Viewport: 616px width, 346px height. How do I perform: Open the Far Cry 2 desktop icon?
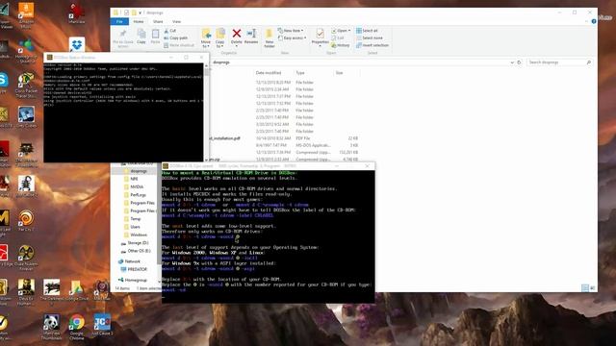[x=26, y=220]
